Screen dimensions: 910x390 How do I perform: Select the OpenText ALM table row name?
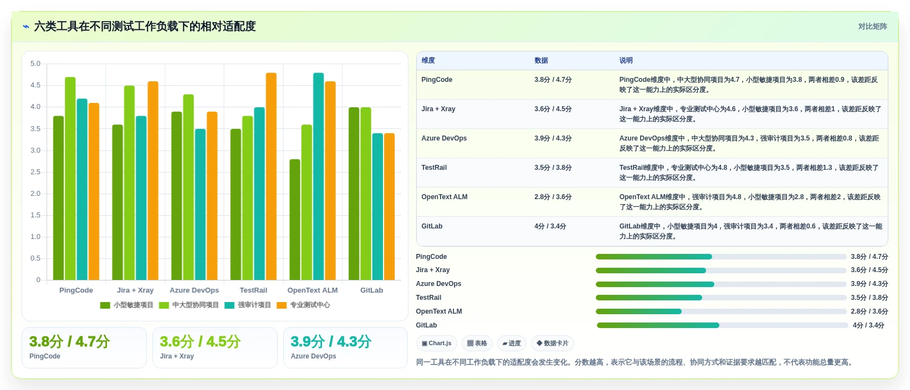coord(444,197)
